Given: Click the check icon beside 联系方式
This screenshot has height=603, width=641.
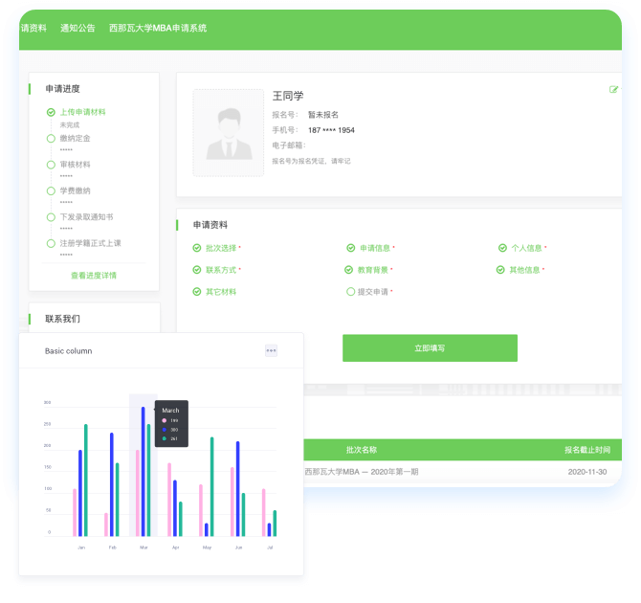Looking at the screenshot, I should [x=197, y=270].
